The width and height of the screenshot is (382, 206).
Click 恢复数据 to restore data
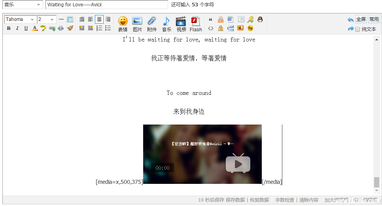point(259,200)
